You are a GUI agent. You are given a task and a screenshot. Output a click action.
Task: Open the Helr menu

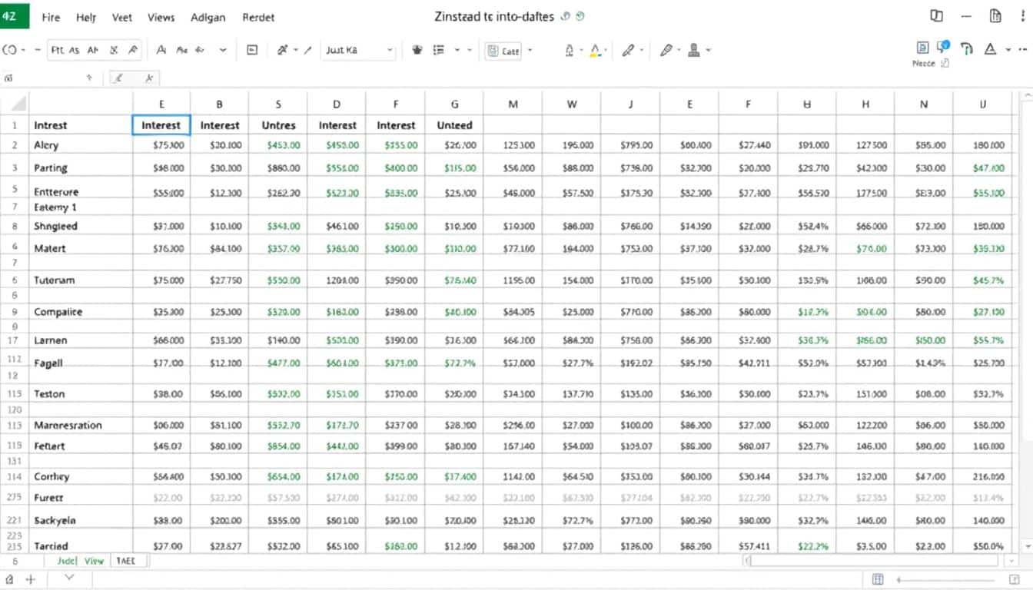pyautogui.click(x=87, y=17)
